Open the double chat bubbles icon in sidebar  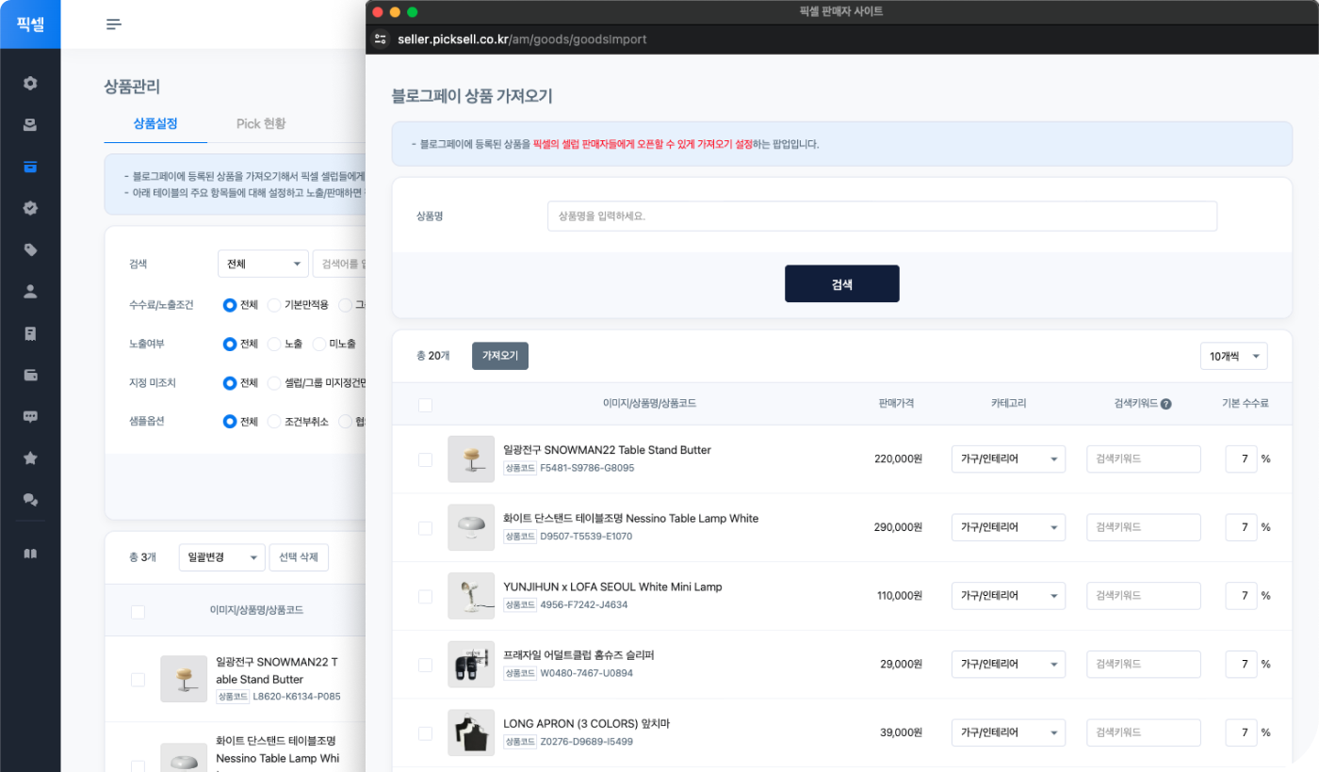(x=30, y=499)
